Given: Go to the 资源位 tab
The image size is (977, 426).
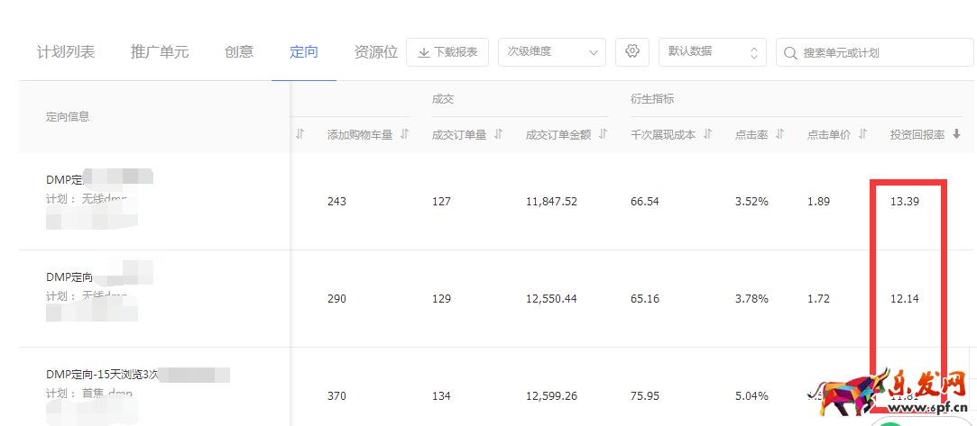Looking at the screenshot, I should click(x=376, y=52).
